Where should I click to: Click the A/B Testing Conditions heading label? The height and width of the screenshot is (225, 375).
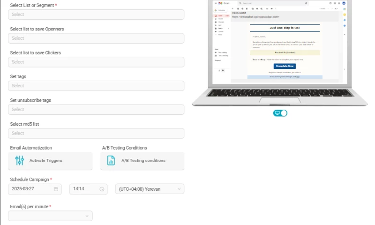pyautogui.click(x=124, y=148)
